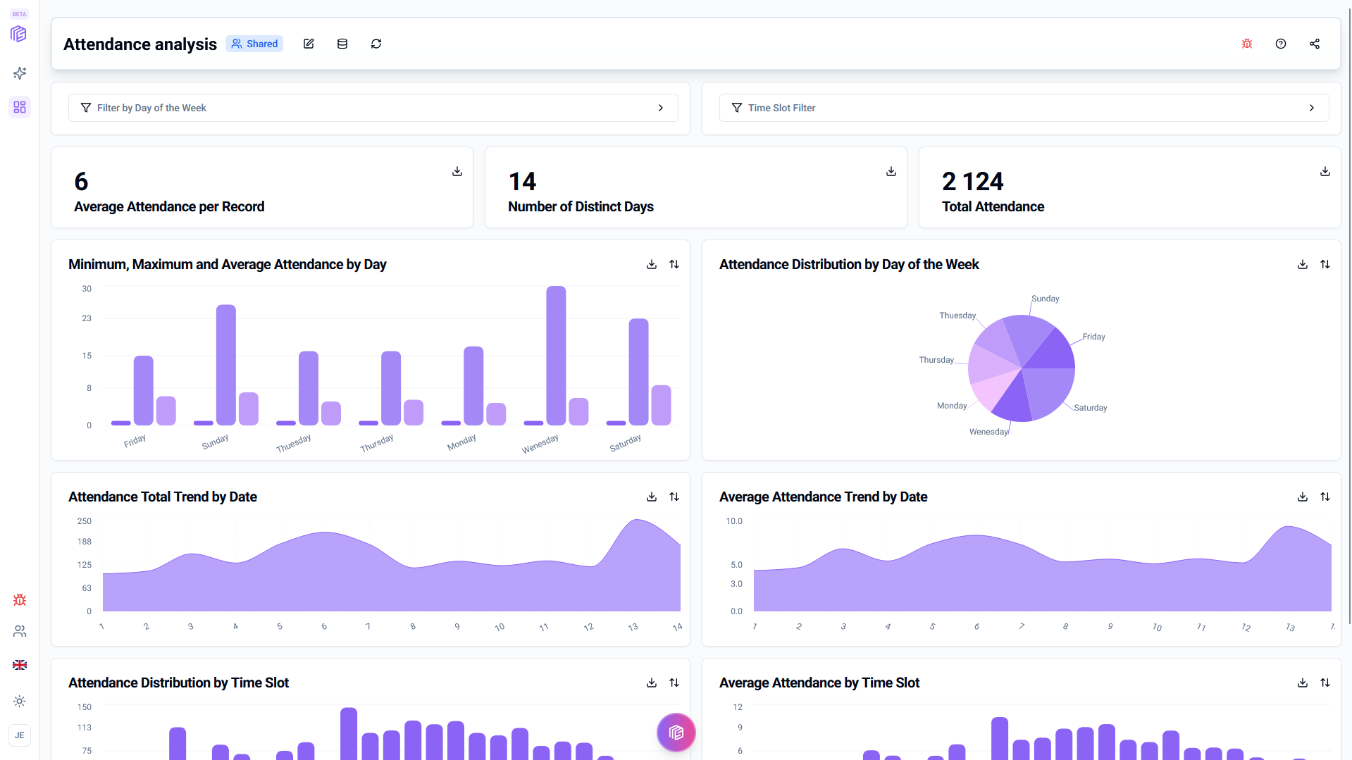Viewport: 1352px width, 760px height.
Task: Download the Total Attendance card data
Action: 1325,171
